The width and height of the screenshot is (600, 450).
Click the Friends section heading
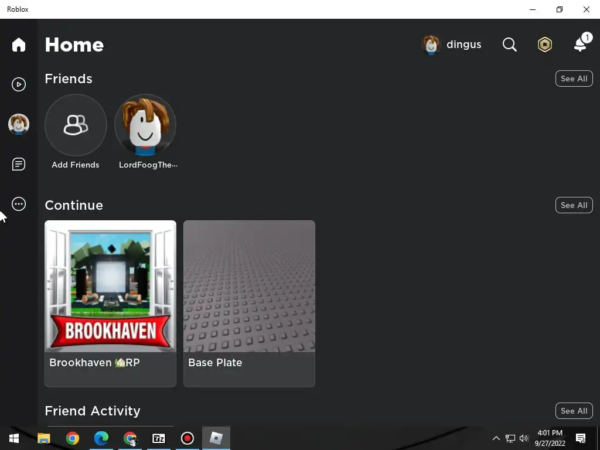tap(69, 79)
